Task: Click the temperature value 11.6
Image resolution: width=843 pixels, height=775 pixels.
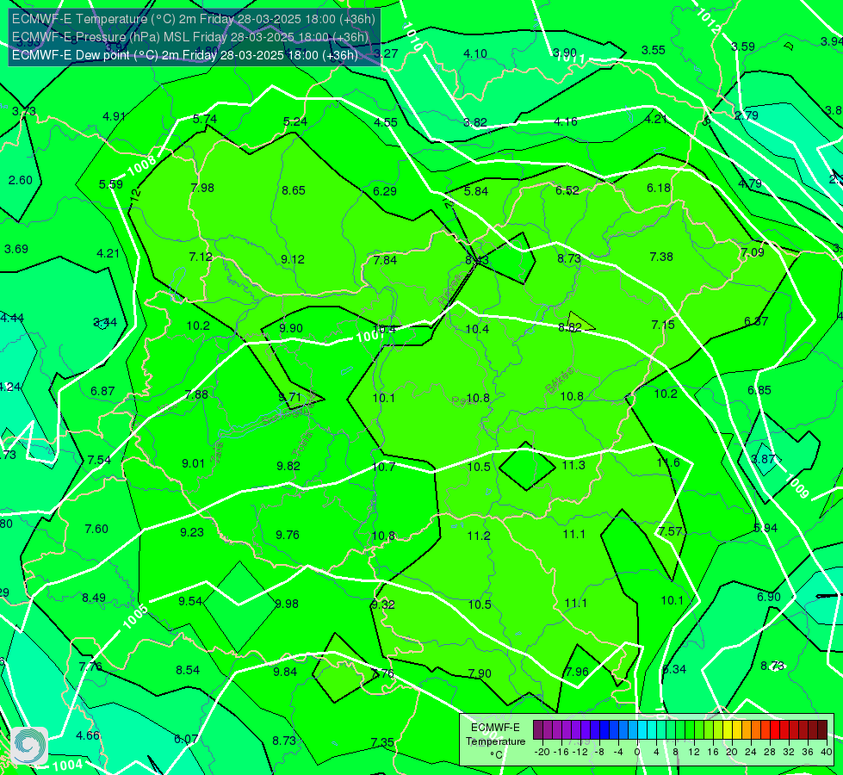Action: pyautogui.click(x=668, y=463)
